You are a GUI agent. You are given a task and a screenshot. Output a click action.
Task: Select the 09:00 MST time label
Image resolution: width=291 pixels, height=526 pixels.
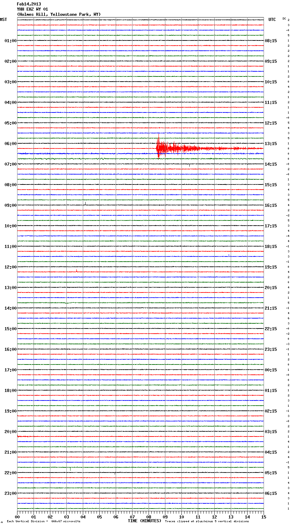coord(11,205)
